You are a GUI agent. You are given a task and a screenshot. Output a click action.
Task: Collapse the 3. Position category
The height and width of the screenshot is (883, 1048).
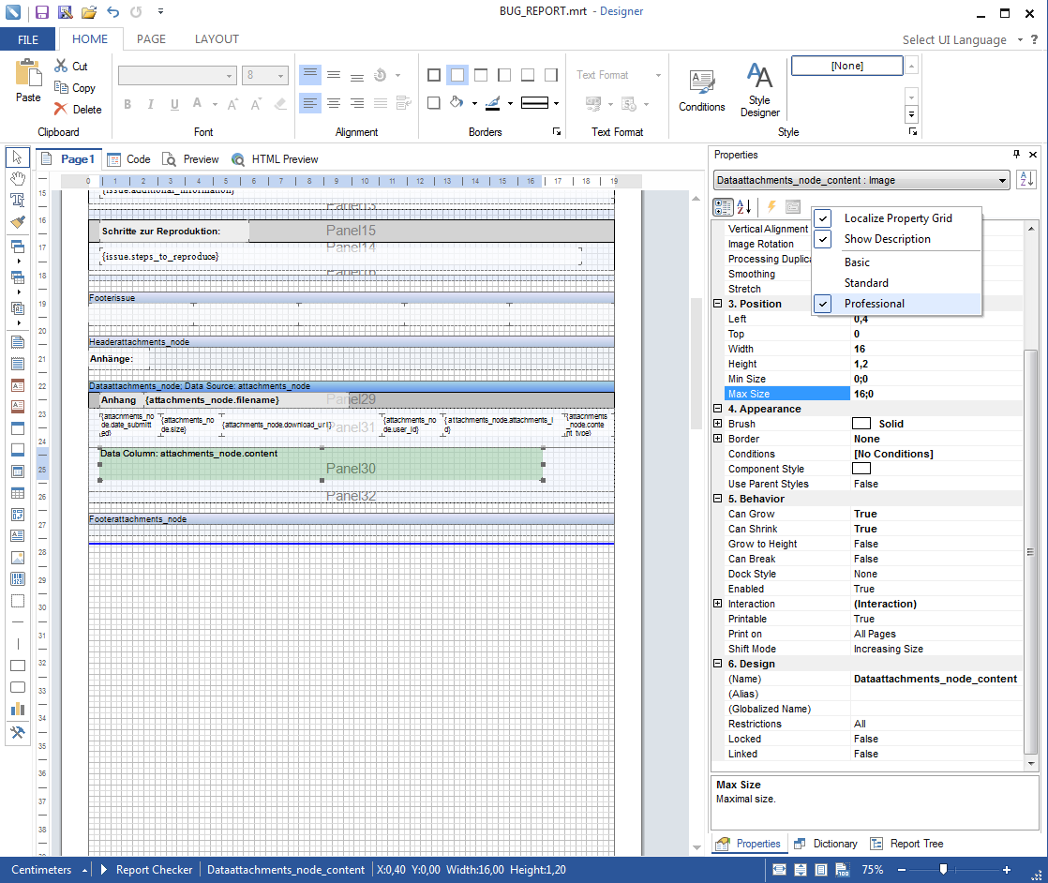pos(718,304)
